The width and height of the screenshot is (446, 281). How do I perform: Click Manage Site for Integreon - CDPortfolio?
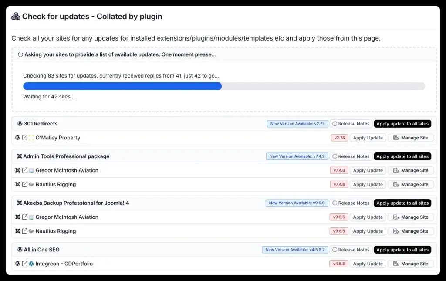pyautogui.click(x=411, y=264)
